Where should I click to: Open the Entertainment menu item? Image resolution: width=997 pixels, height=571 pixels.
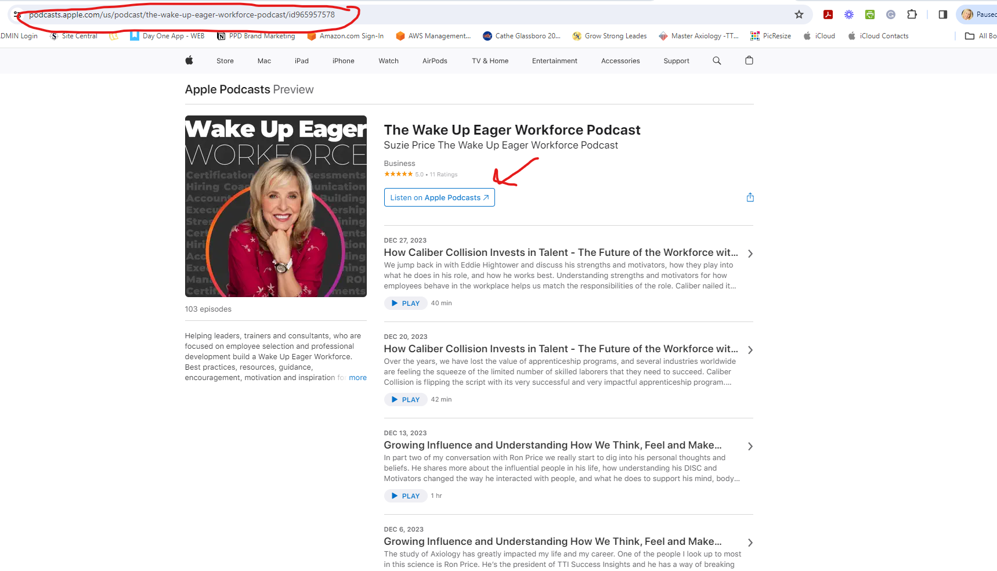click(x=555, y=61)
